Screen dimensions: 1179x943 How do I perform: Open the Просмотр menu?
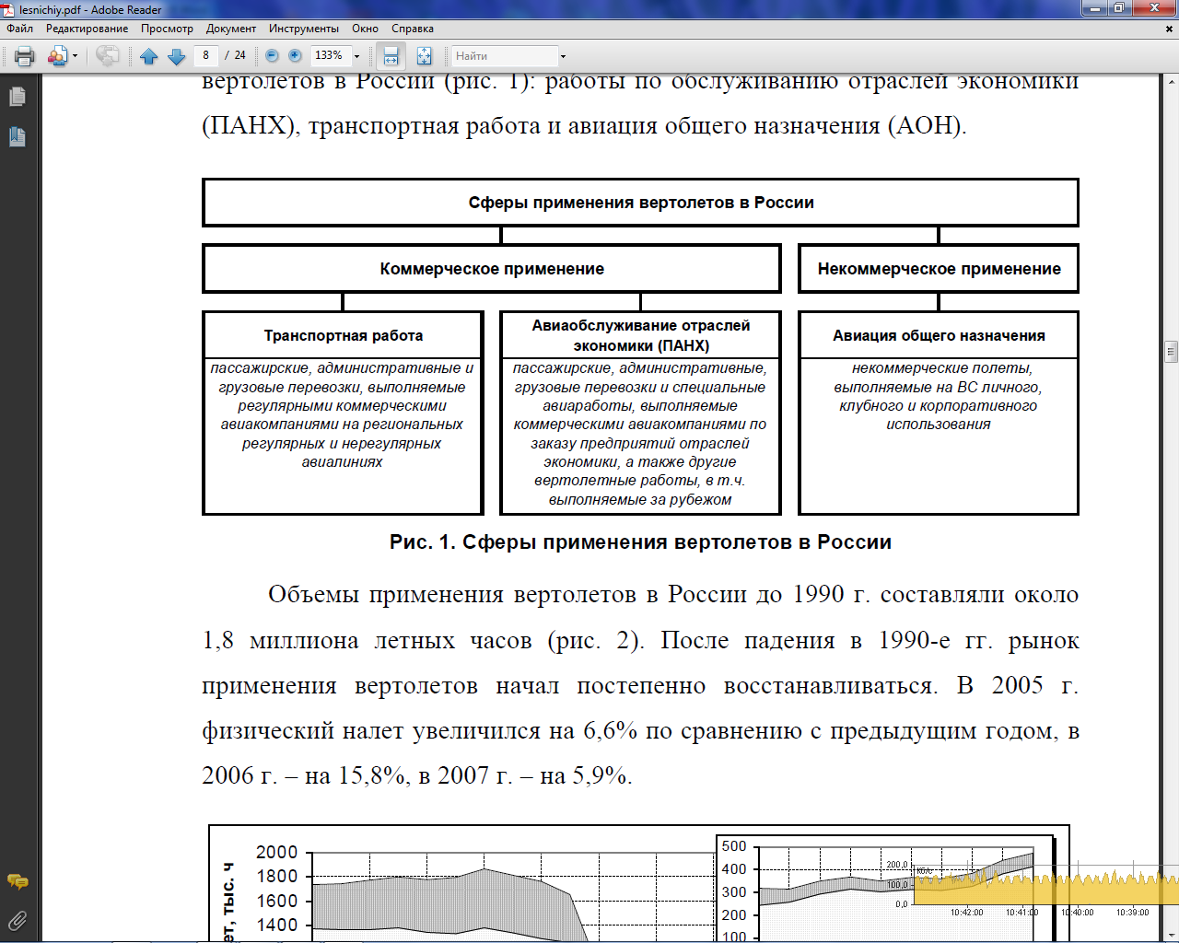coord(167,29)
